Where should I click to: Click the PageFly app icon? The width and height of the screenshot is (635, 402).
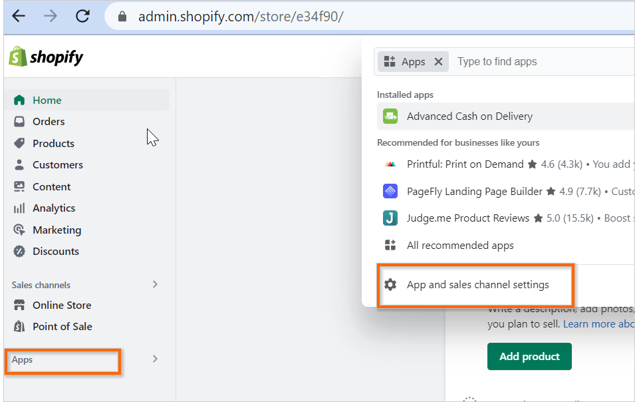(x=390, y=191)
